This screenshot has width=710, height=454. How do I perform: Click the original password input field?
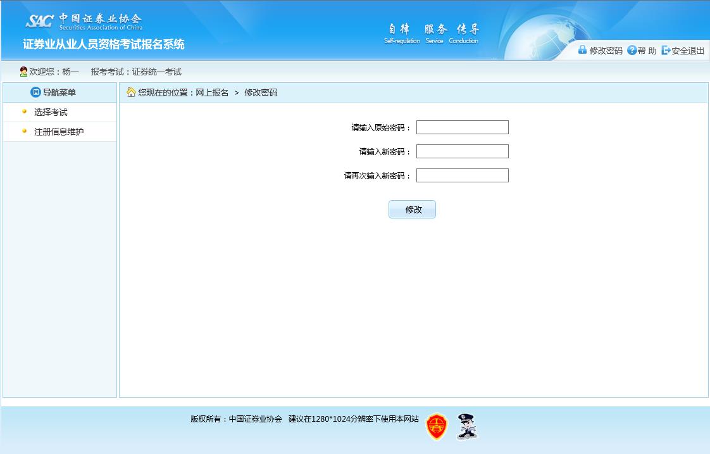click(462, 127)
